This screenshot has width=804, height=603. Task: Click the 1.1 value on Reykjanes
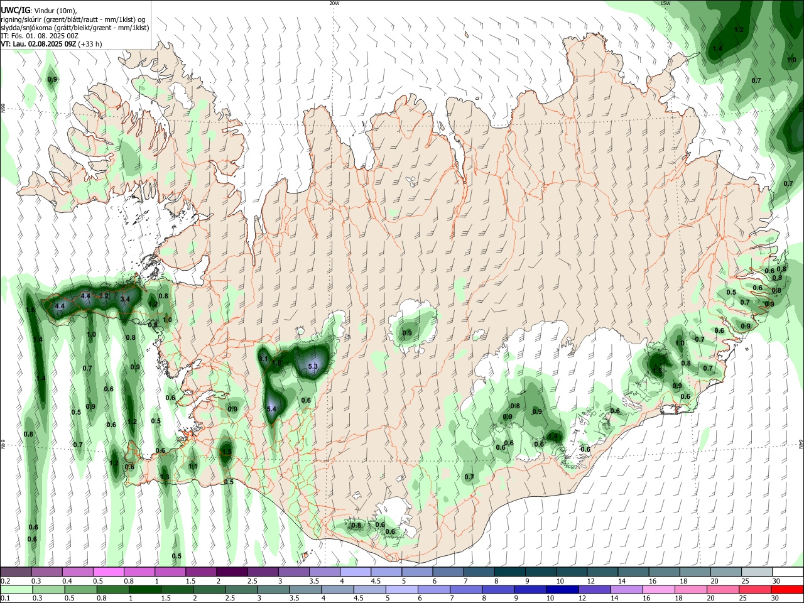(193, 466)
